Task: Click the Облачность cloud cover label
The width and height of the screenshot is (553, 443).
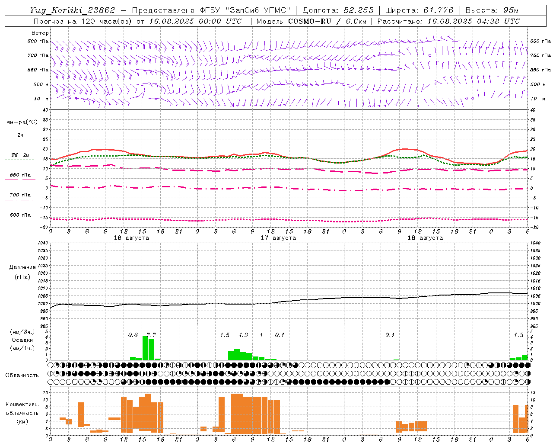Action: coord(22,375)
